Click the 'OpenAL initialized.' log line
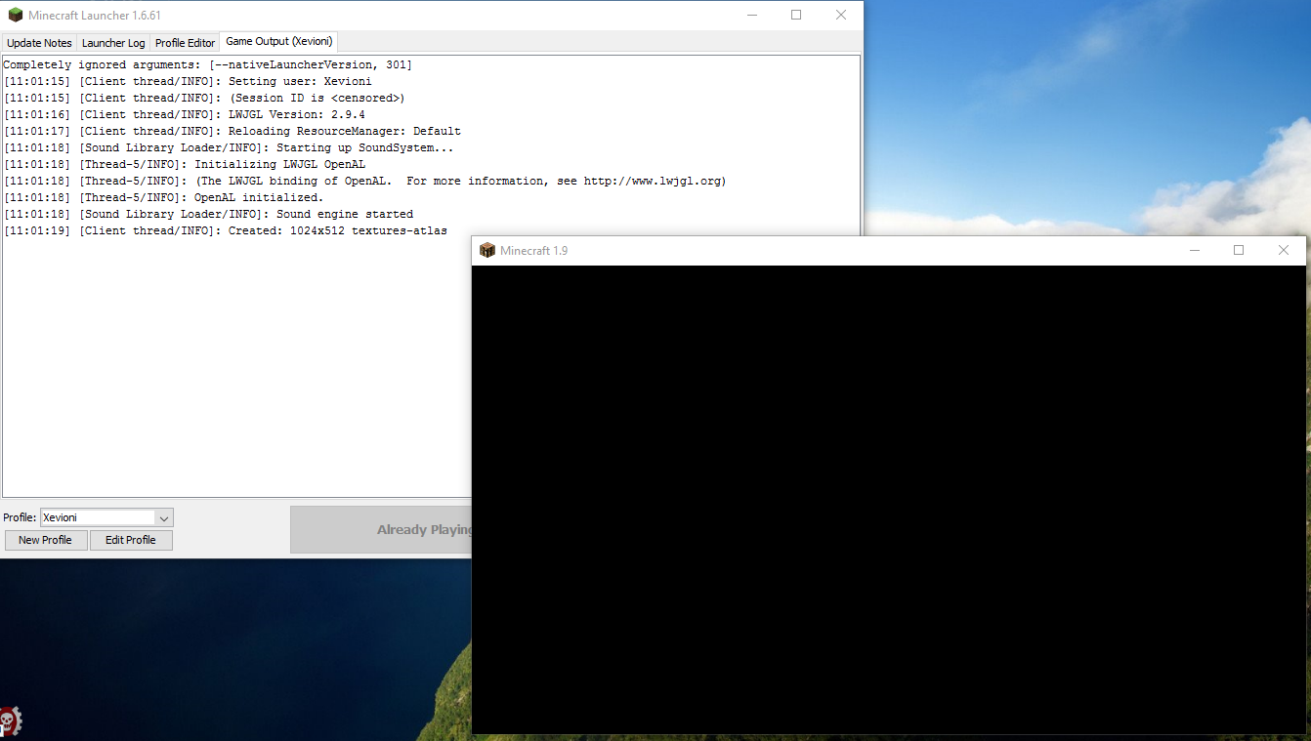 point(163,197)
